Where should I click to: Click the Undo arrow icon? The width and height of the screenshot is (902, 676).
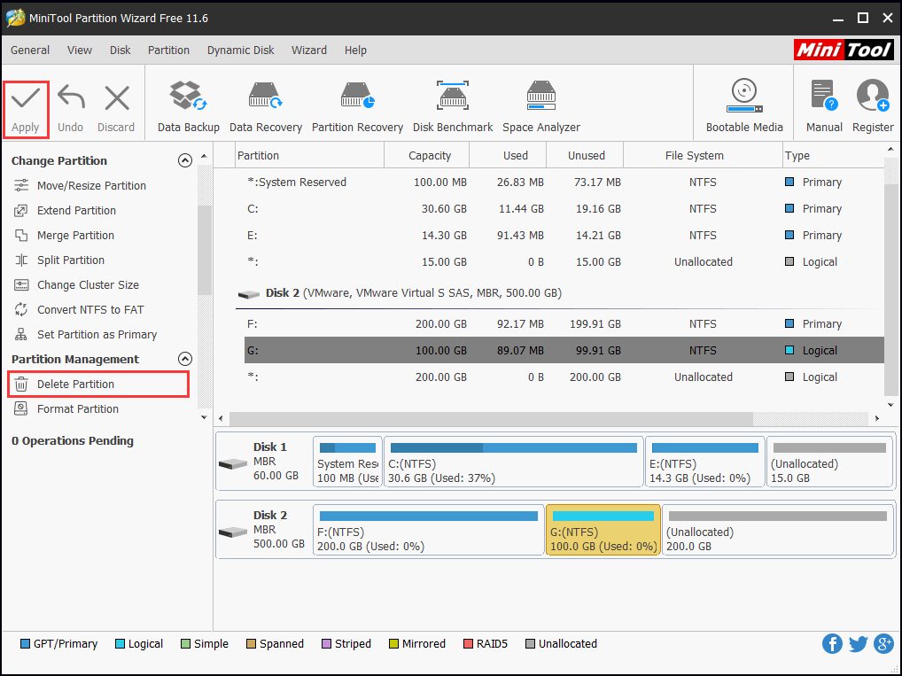[71, 98]
